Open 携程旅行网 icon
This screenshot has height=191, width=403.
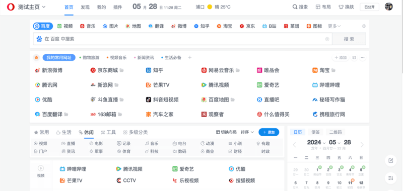point(315,114)
